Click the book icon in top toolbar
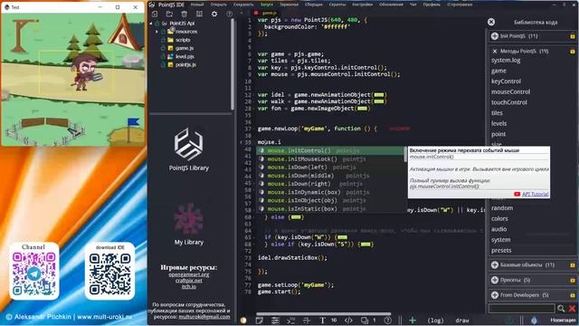 [199, 14]
